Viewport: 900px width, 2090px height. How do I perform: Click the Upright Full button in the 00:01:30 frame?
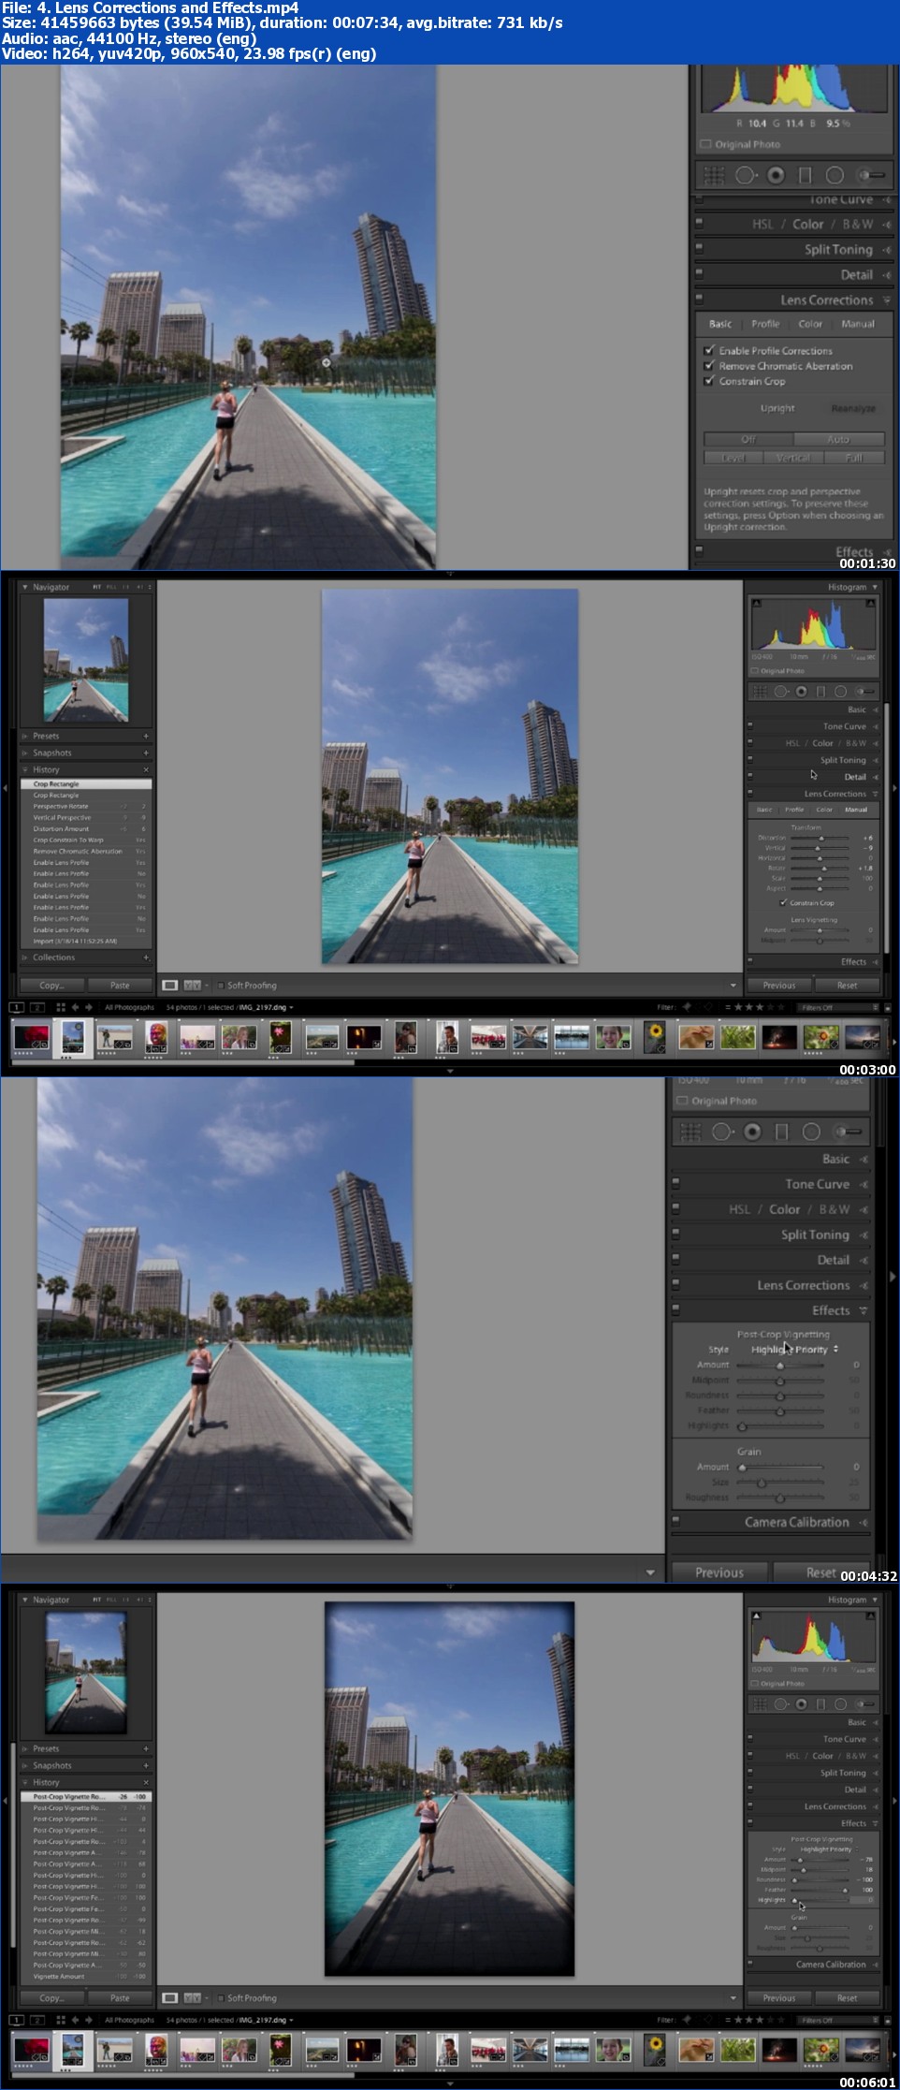853,458
